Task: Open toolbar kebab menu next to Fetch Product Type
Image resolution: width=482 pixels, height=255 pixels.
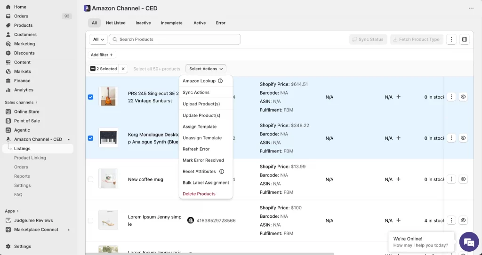Action: point(451,40)
